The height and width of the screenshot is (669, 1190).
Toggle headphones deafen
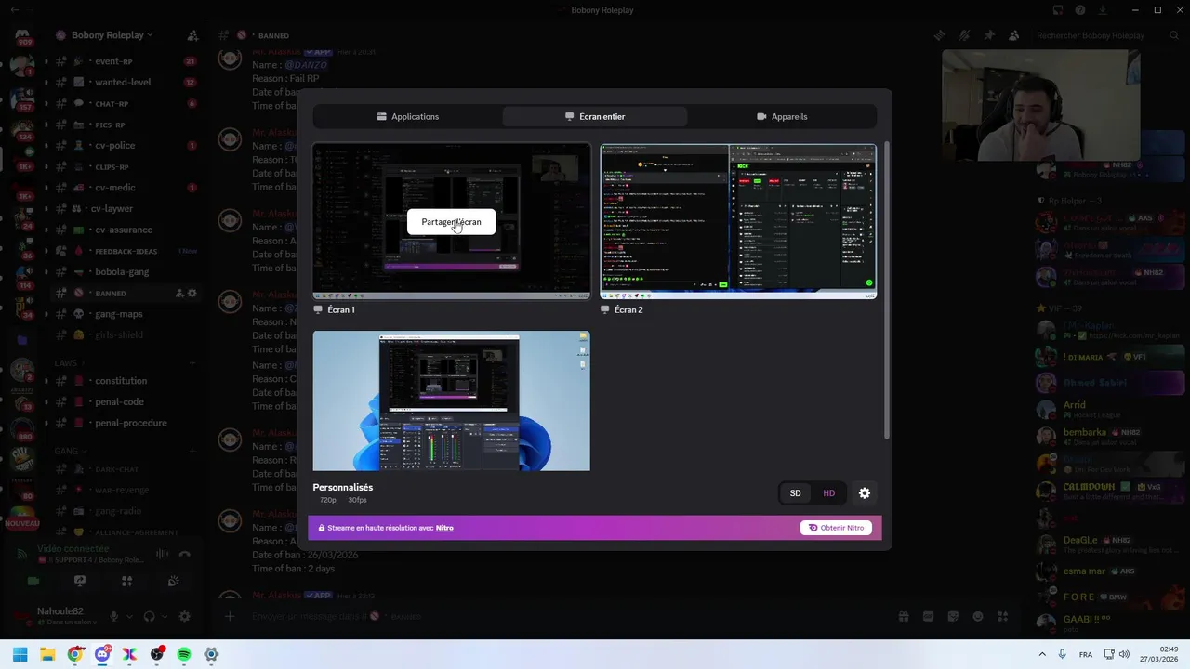(149, 616)
